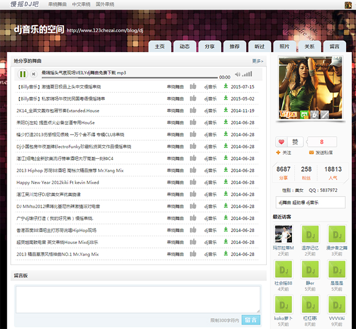Image resolution: width=356 pixels, height=329 pixels.
Task: Click 更多> to see more shared tracks
Action: coord(257,61)
